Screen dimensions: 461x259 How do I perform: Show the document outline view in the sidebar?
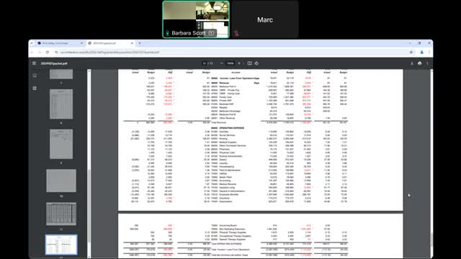pos(35,88)
